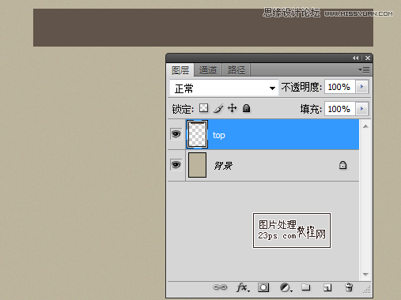Lock image pixels brush icon
Viewport: 401px width, 300px height.
218,108
